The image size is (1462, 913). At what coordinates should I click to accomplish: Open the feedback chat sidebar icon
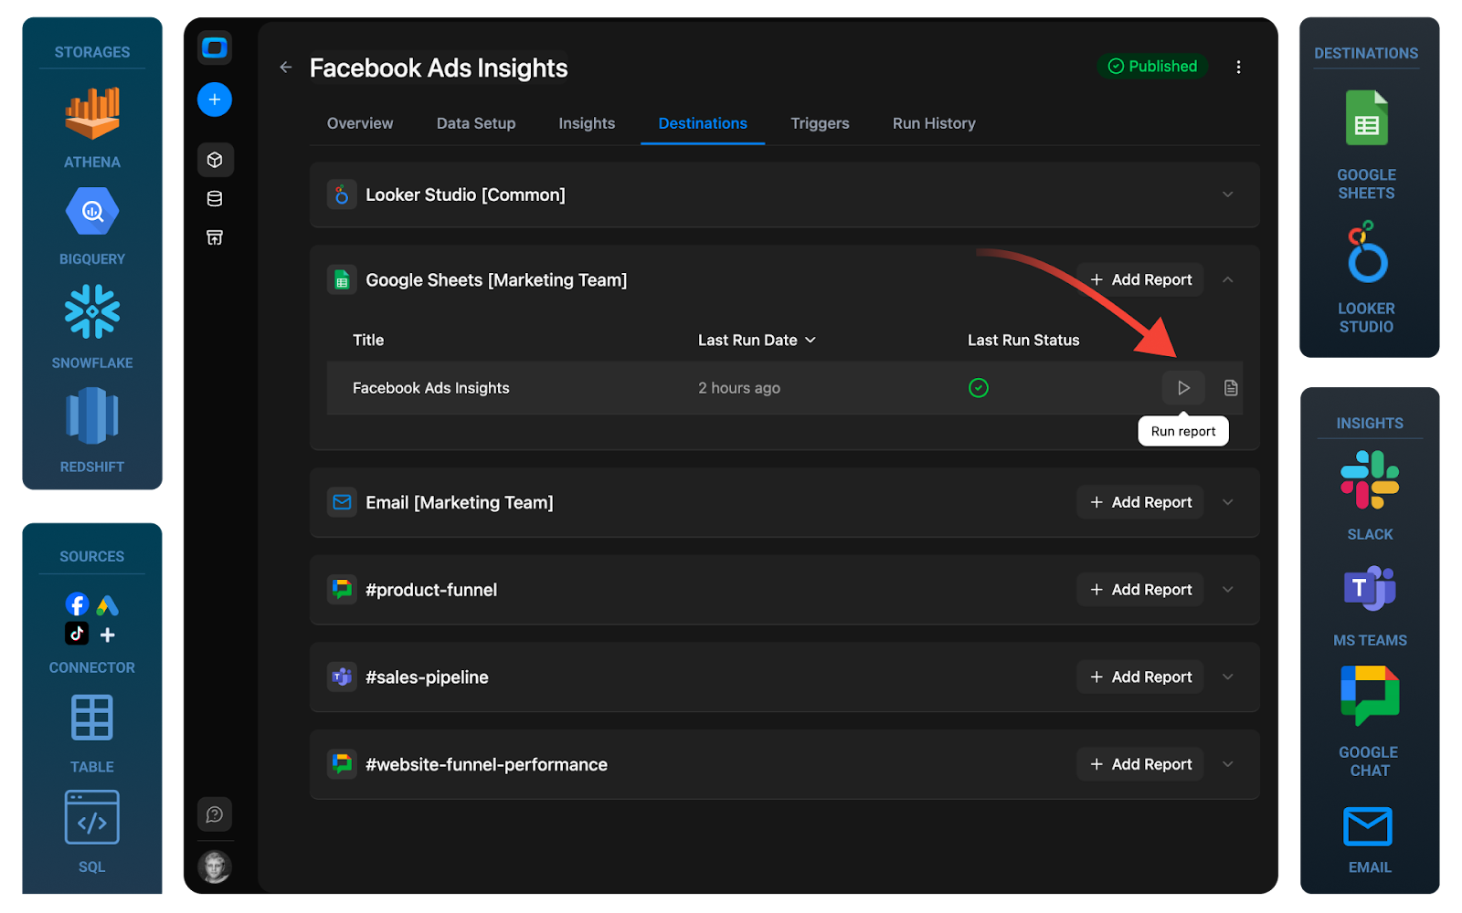tap(215, 814)
